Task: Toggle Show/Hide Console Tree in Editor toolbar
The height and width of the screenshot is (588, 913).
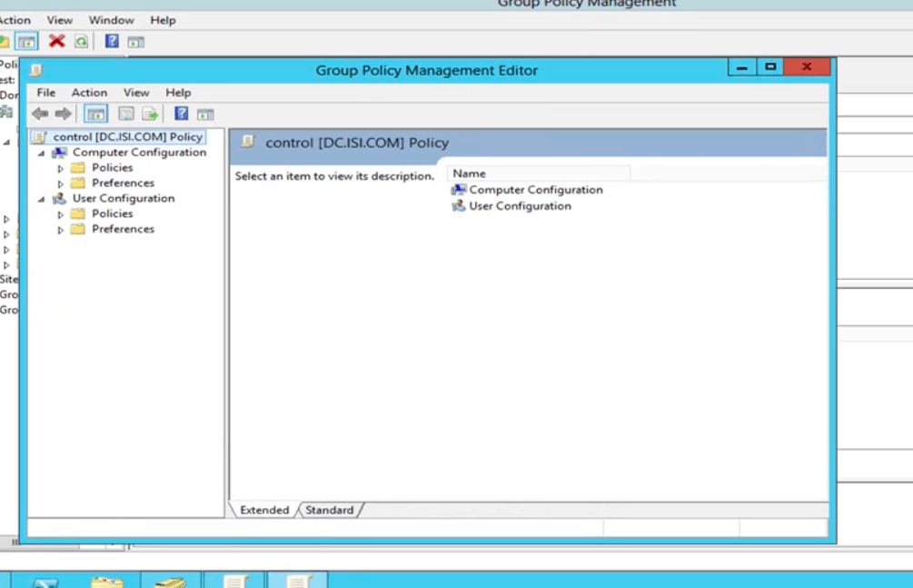Action: [95, 114]
